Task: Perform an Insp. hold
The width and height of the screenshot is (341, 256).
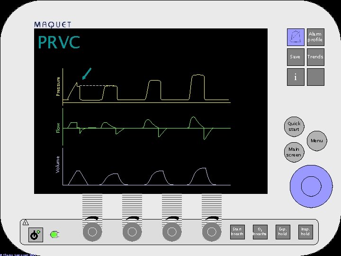Action: pos(305,232)
